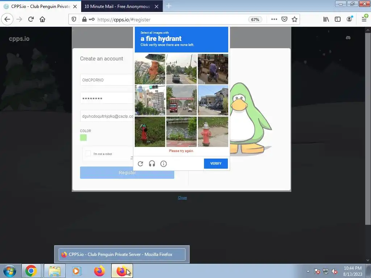
Task: Select captcha image with traffic light and buildings
Action: [150, 101]
